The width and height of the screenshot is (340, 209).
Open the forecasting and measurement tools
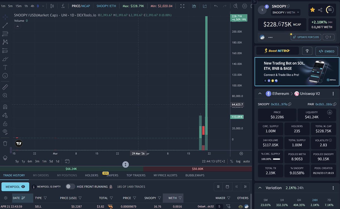pyautogui.click(x=5, y=51)
